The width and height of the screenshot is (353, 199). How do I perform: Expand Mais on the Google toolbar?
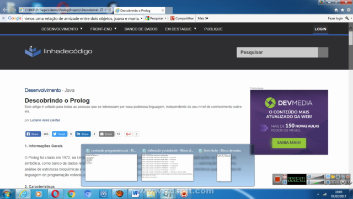tap(203, 18)
